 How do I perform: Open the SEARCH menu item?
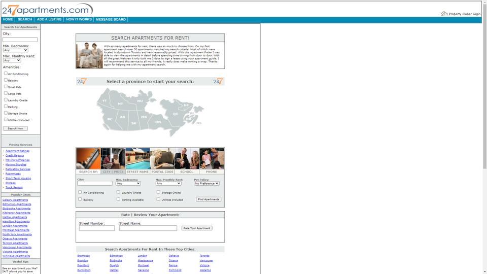pos(25,19)
